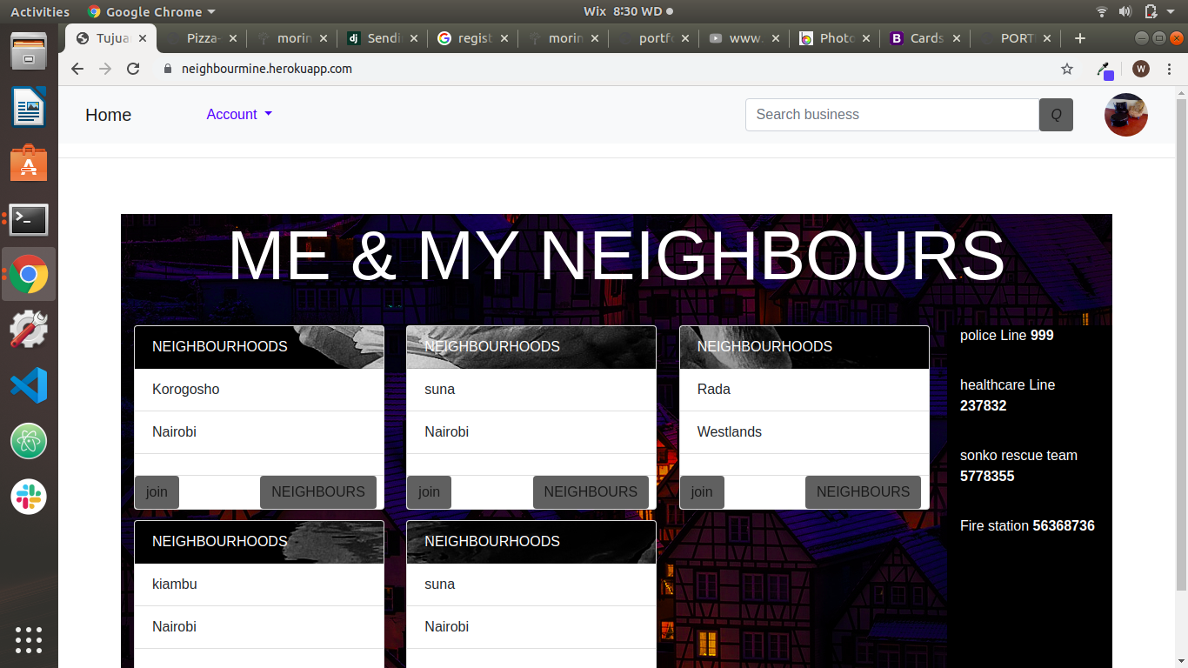The image size is (1188, 668).
Task: Go back using browser back arrow
Action: 77,69
